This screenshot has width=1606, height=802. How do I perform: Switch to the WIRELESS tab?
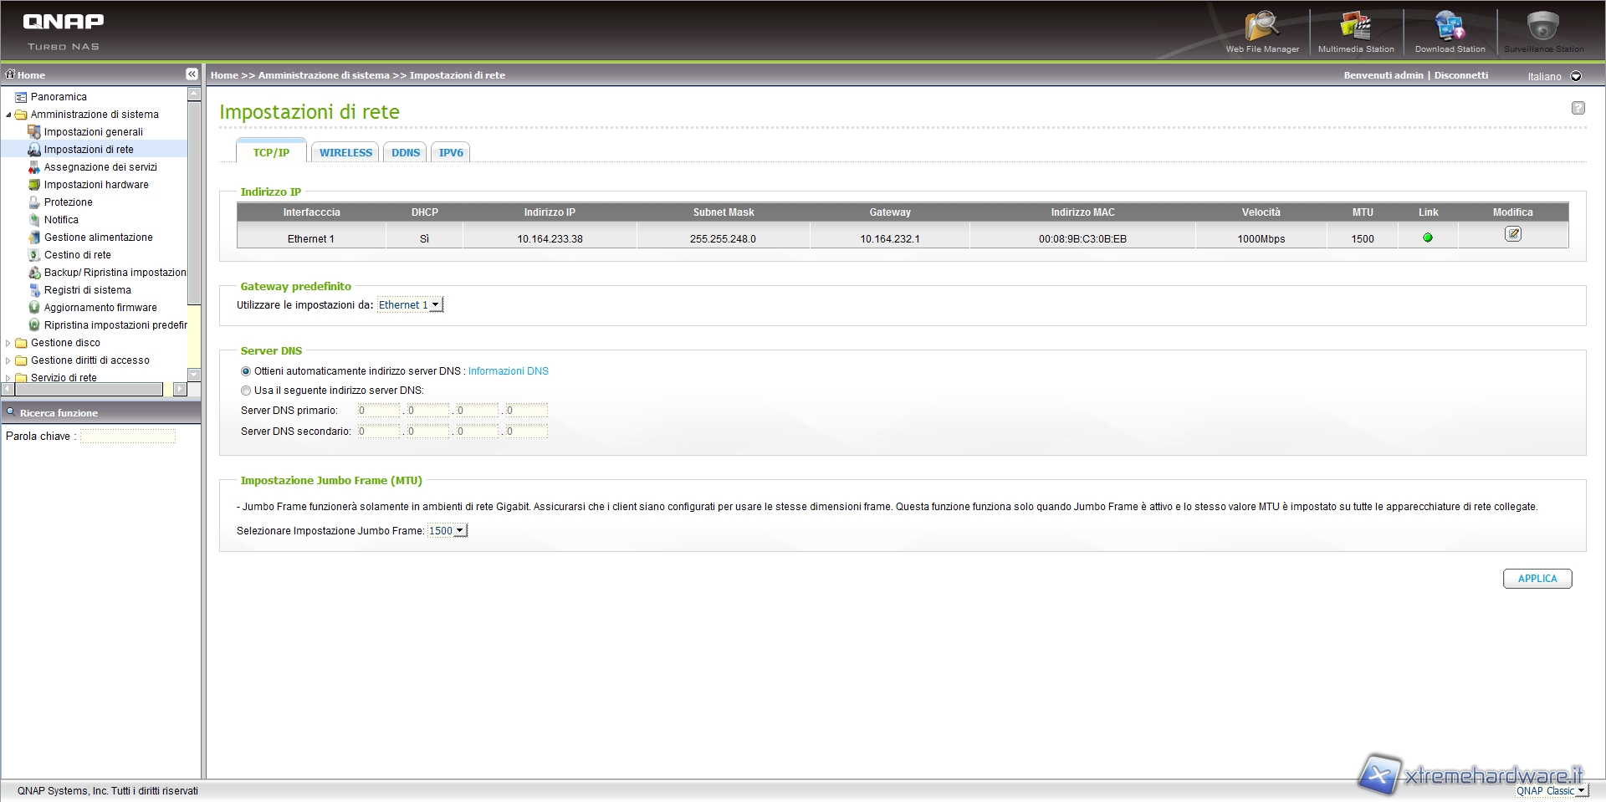pos(345,153)
